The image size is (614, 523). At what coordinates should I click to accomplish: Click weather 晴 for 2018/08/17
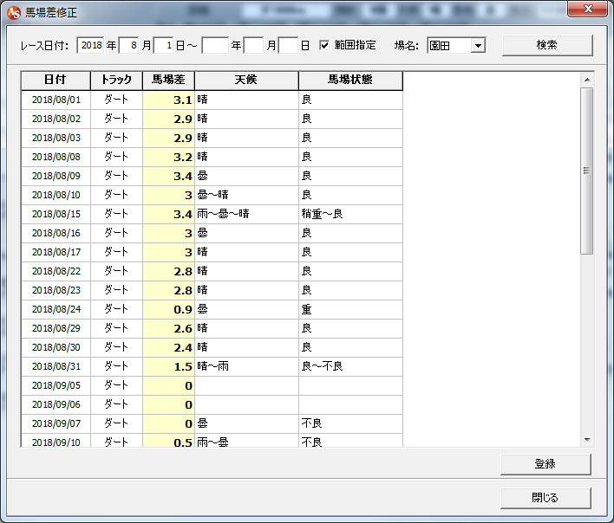coord(246,253)
